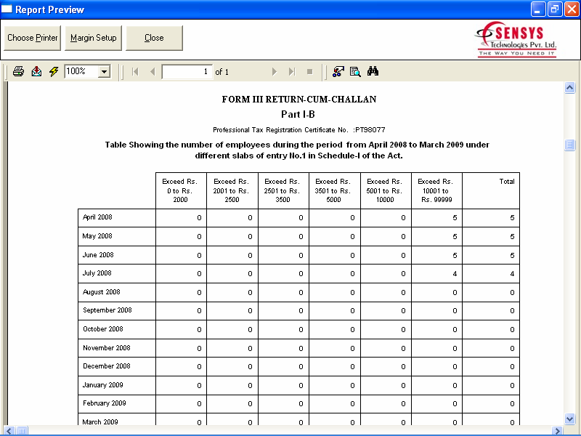The width and height of the screenshot is (581, 436).
Task: Go to last page arrow
Action: (x=292, y=71)
